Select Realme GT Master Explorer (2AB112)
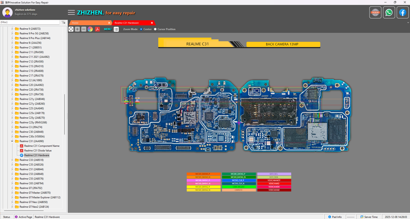This screenshot has width=410, height=219. point(40,197)
